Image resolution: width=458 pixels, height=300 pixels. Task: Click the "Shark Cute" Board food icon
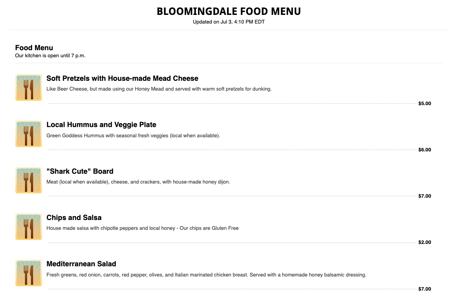28,180
